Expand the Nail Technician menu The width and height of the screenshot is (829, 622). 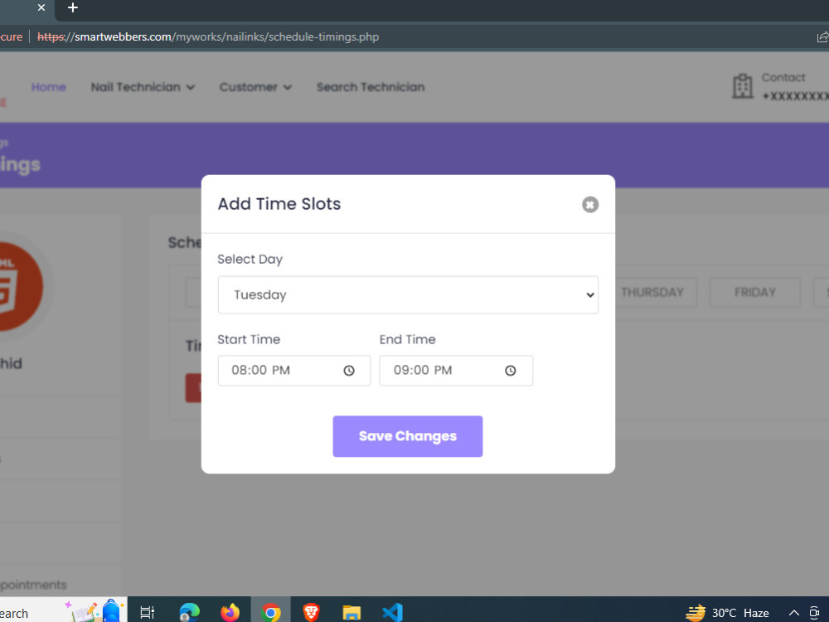click(x=143, y=87)
